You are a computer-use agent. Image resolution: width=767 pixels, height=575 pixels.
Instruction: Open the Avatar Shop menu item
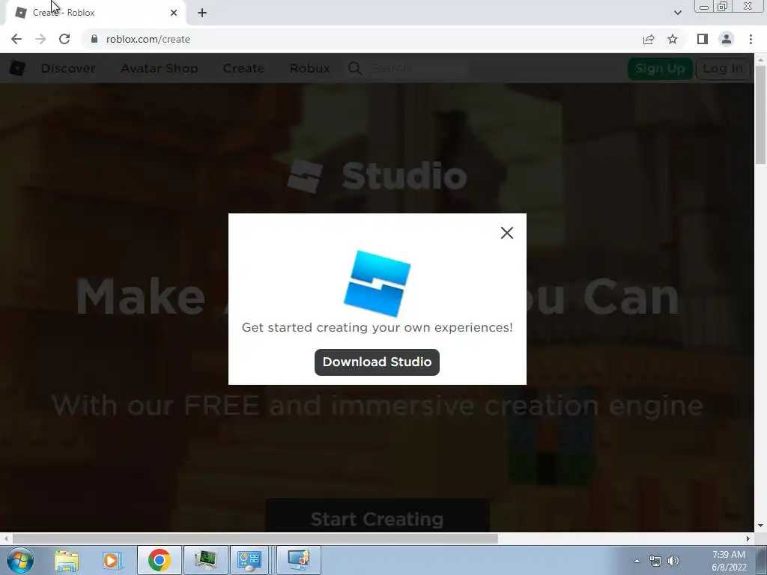pos(160,68)
